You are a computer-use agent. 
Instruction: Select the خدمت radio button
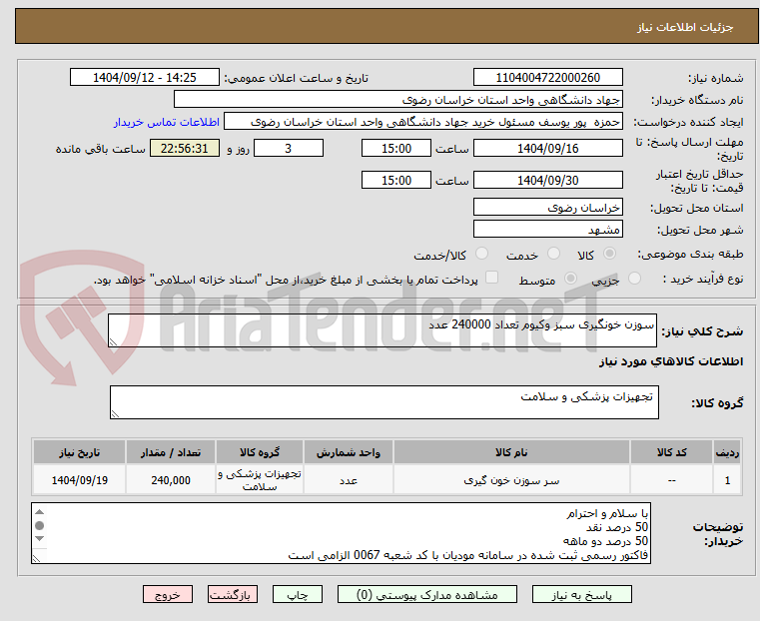[553, 254]
